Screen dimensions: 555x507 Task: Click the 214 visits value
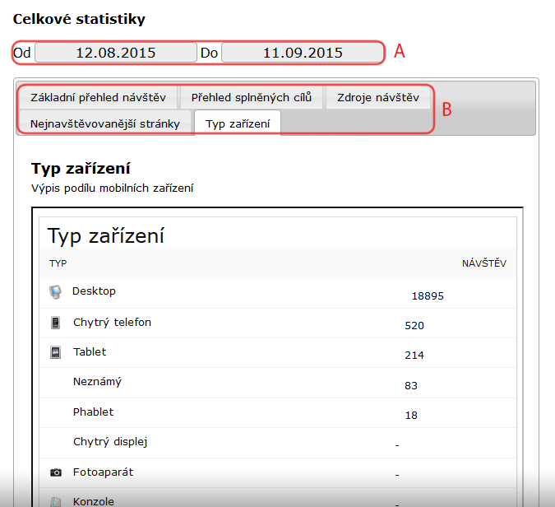[x=414, y=355]
